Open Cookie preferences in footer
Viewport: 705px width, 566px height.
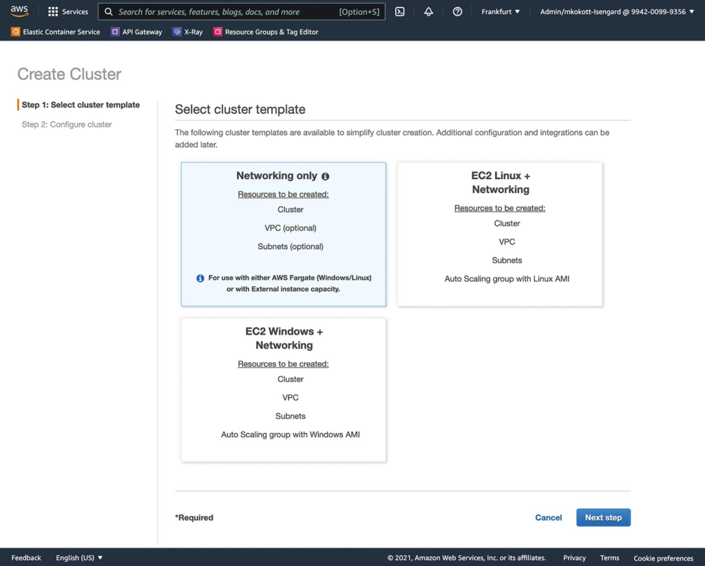pos(663,558)
